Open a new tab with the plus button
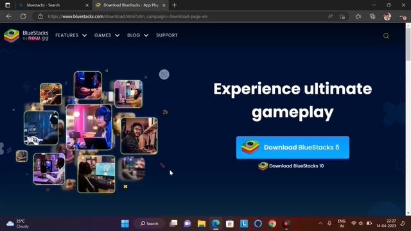The width and height of the screenshot is (411, 231). (175, 5)
